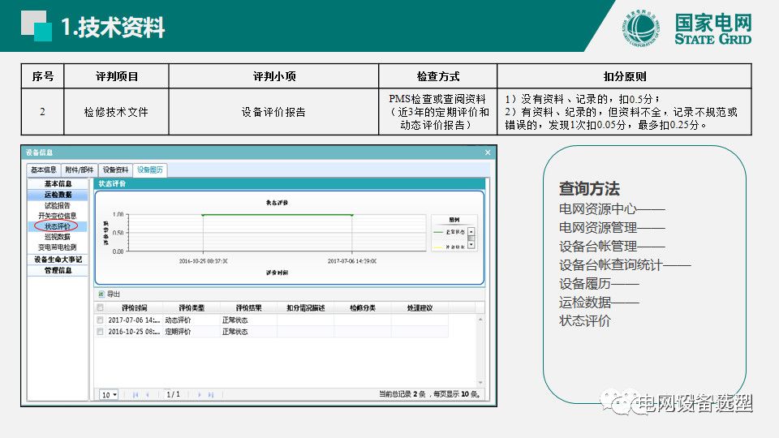Switch to the 设备资料 tab
The height and width of the screenshot is (438, 779).
[x=115, y=170]
